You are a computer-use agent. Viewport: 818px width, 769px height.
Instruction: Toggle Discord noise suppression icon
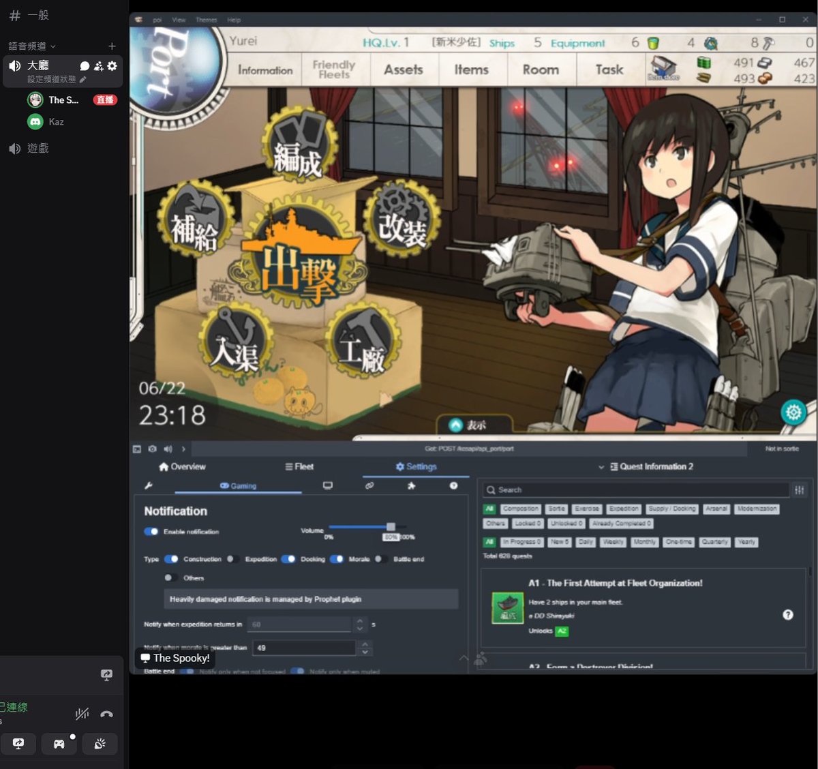pyautogui.click(x=82, y=714)
